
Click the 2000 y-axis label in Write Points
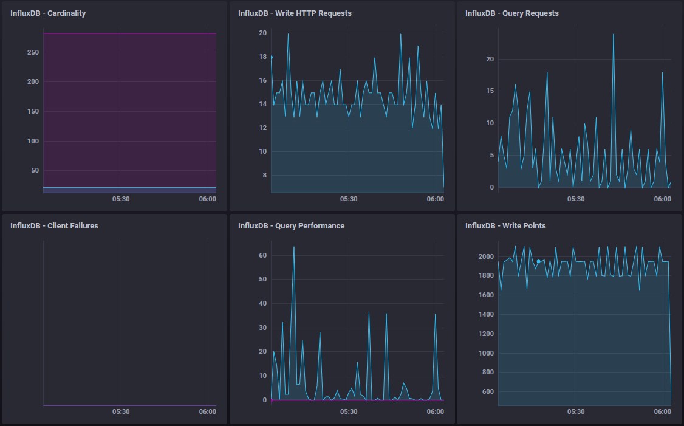[x=486, y=256]
